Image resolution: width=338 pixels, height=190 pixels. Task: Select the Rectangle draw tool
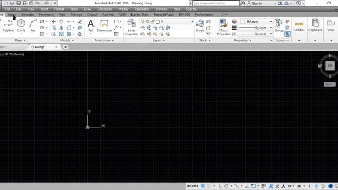[42, 22]
